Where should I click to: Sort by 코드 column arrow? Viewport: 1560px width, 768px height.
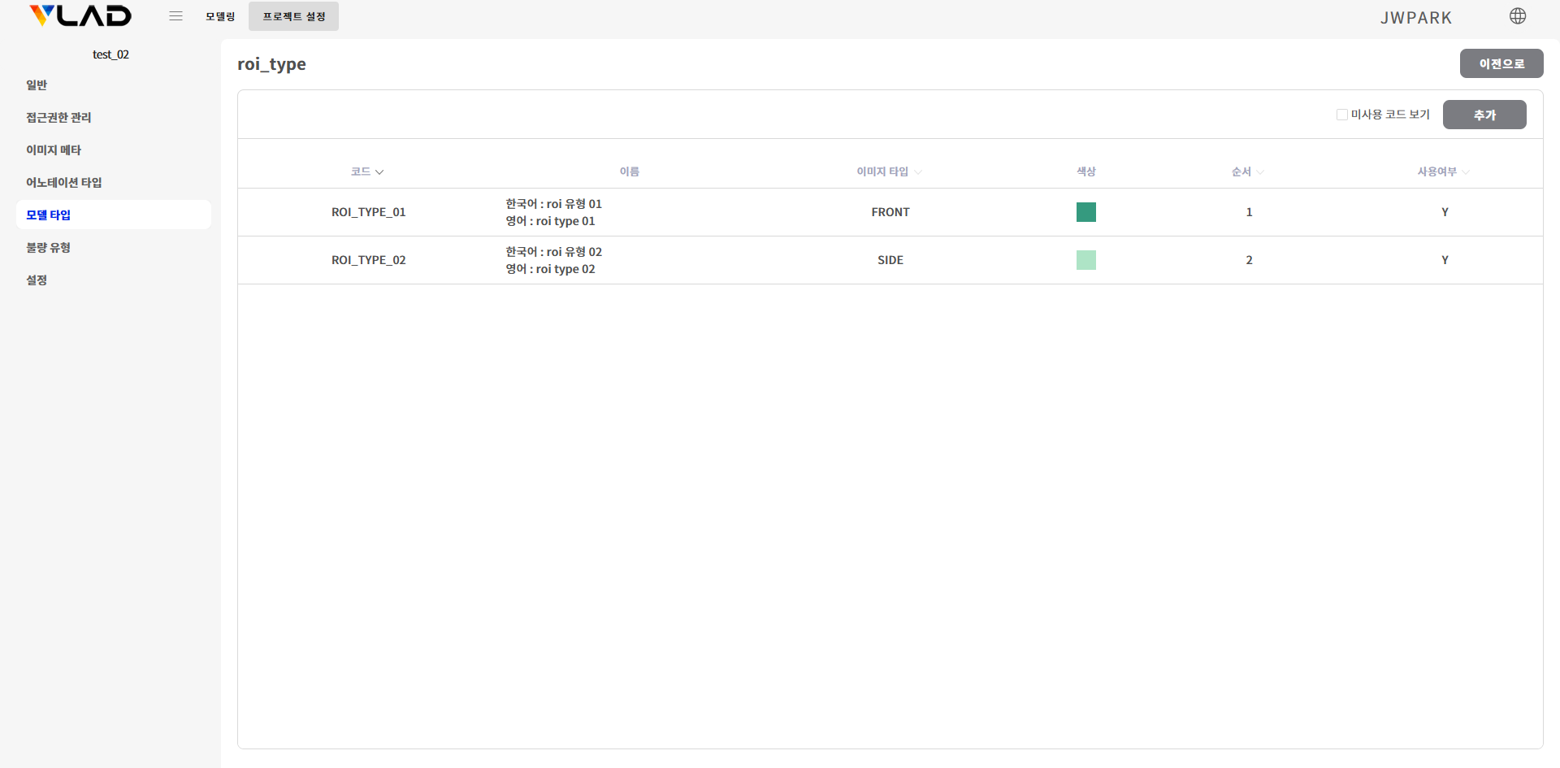click(379, 172)
